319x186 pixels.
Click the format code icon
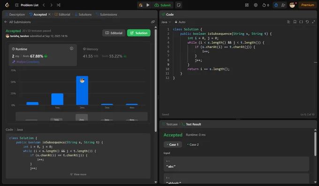289,22
